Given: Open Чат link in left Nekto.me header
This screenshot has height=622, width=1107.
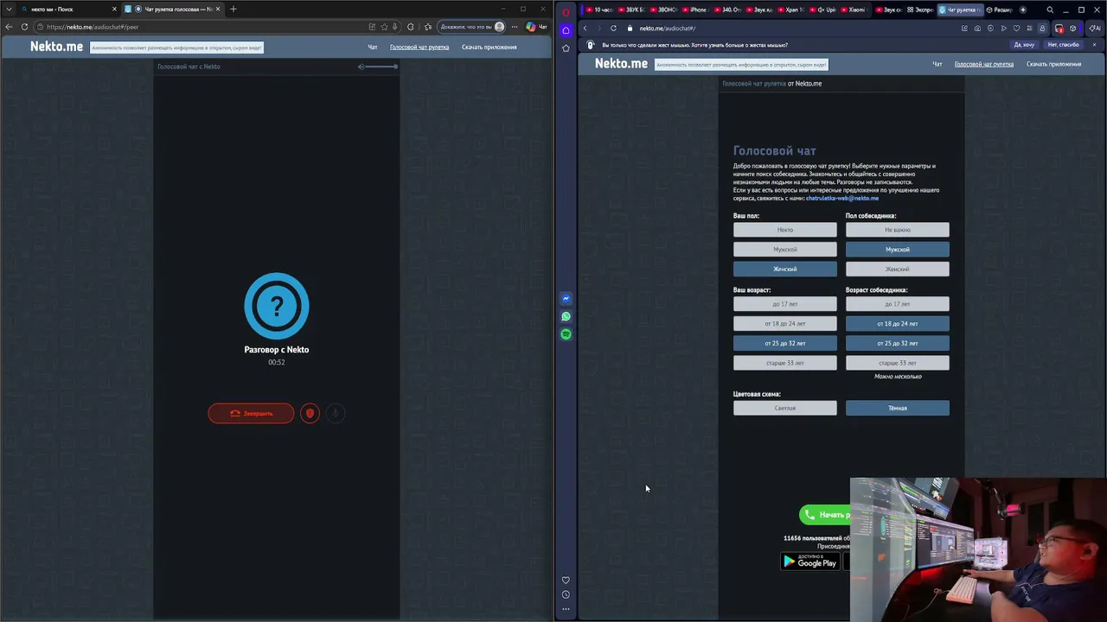Looking at the screenshot, I should [373, 47].
